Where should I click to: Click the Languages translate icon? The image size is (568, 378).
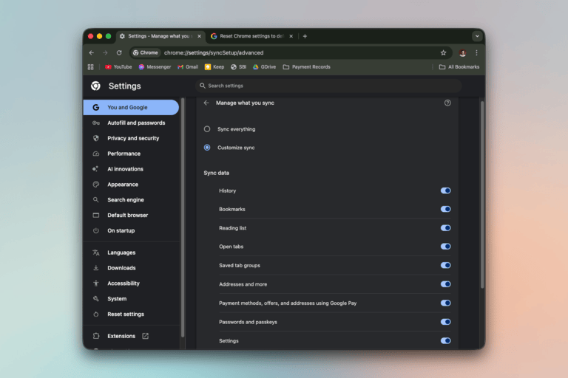coord(95,252)
